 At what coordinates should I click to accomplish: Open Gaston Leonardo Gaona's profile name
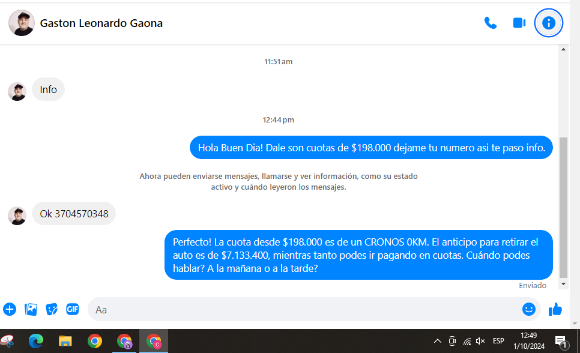click(x=101, y=23)
